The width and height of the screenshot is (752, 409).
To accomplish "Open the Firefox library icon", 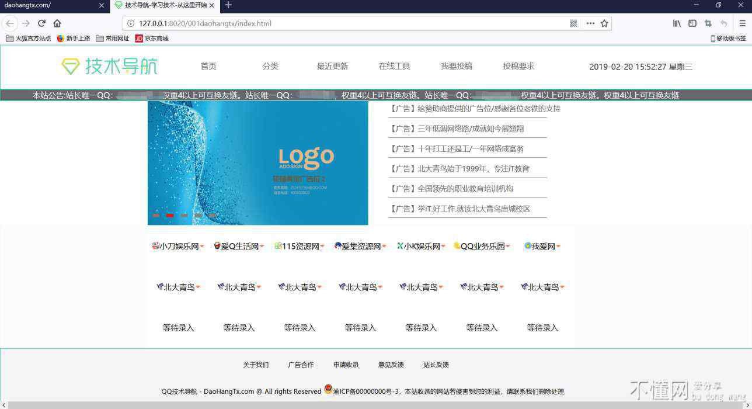I will tap(677, 23).
